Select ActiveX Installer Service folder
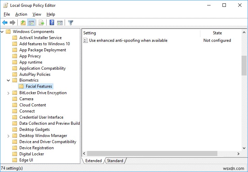The image size is (248, 172). click(x=40, y=38)
